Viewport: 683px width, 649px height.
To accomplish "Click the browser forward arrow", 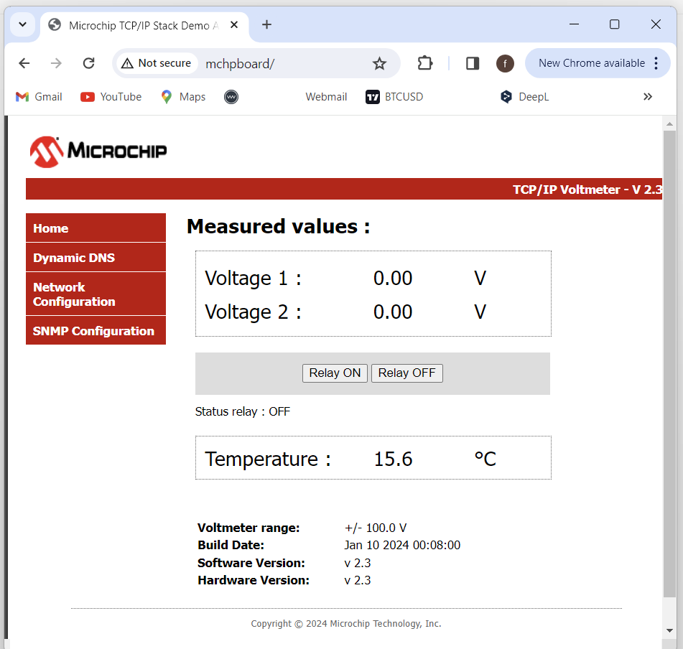I will (x=56, y=64).
